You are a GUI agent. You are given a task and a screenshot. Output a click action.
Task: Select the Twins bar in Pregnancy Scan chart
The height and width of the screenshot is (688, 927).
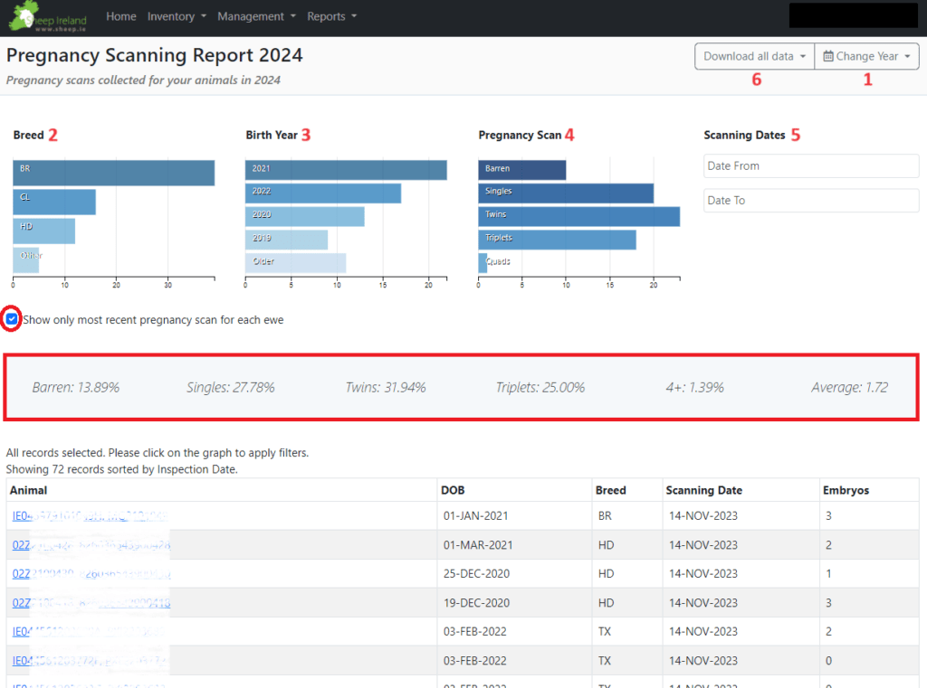point(578,215)
